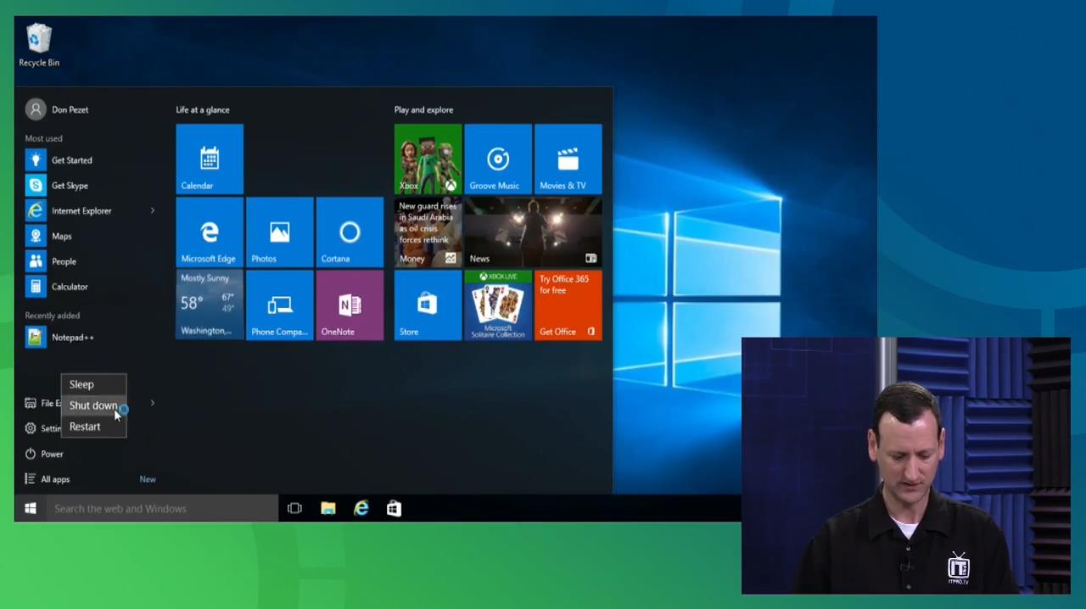Open the Phone Companion tile

coord(279,305)
